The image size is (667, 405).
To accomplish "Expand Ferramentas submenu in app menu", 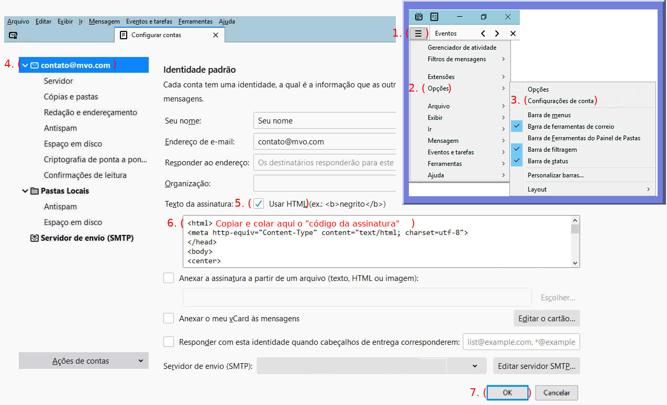I will click(460, 164).
